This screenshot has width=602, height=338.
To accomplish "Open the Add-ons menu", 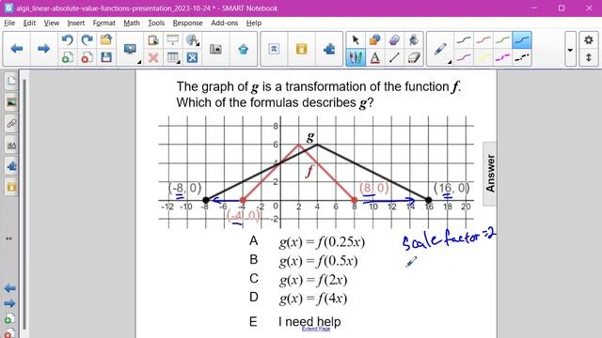I will tap(224, 23).
